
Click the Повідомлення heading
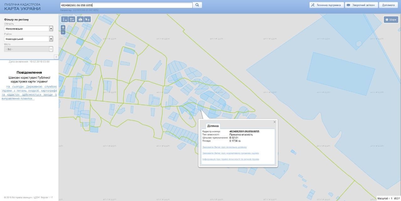[29, 72]
